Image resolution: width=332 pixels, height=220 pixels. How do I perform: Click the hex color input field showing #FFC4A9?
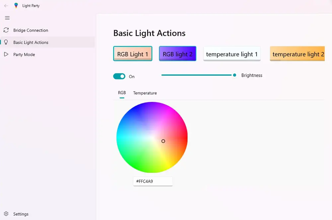click(153, 181)
